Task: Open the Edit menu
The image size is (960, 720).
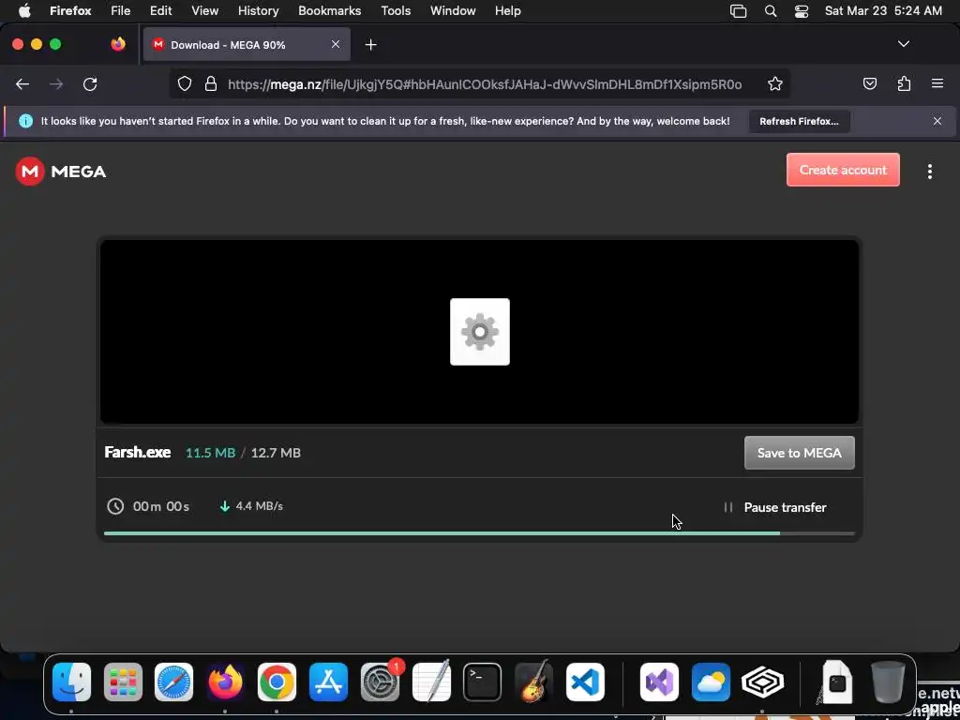Action: tap(161, 10)
